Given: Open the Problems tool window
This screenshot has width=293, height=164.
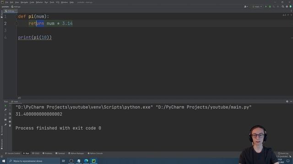Looking at the screenshot, I should [47, 154].
